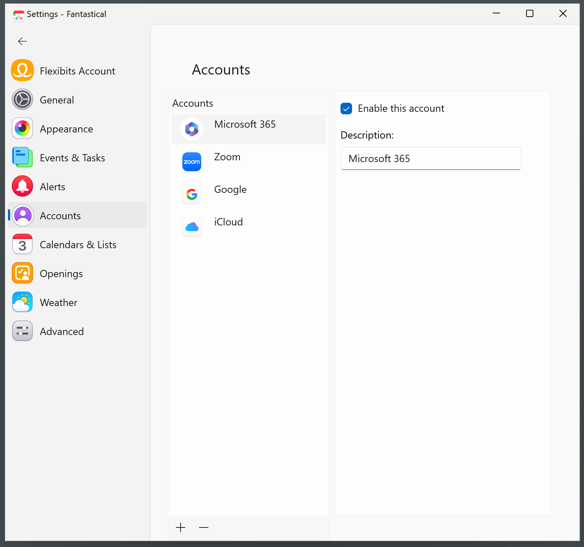584x547 pixels.
Task: Click the orange Openings icon
Action: click(22, 273)
